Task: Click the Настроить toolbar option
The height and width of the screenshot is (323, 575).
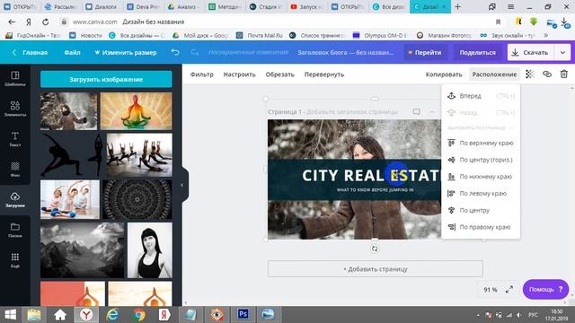Action: 240,74
